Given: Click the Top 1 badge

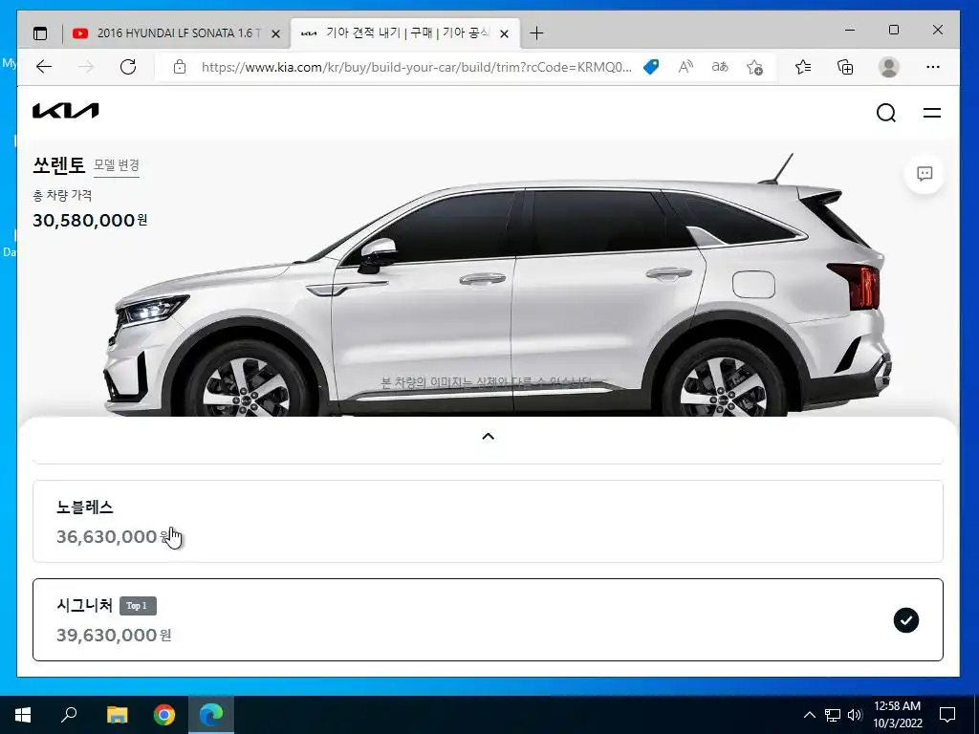Looking at the screenshot, I should coord(138,606).
